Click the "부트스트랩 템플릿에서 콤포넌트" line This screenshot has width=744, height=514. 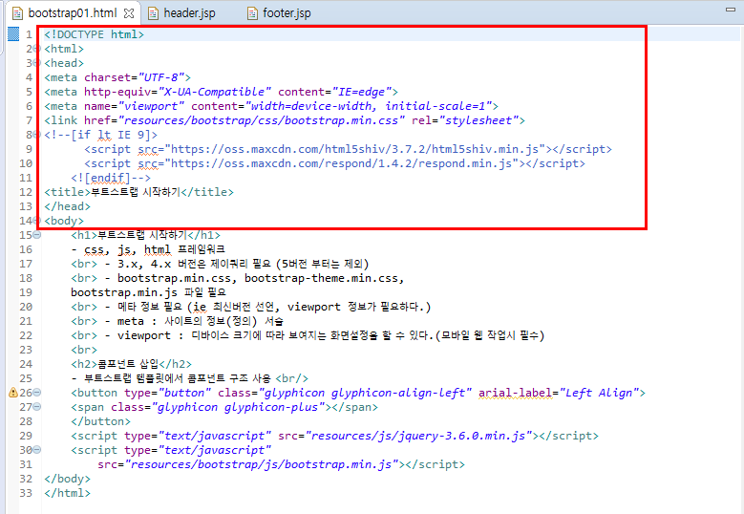click(x=190, y=378)
